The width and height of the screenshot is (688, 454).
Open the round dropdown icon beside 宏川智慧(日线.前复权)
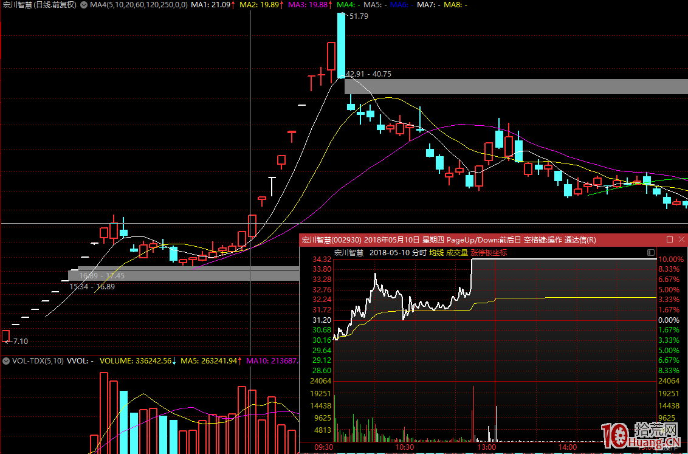pyautogui.click(x=84, y=5)
